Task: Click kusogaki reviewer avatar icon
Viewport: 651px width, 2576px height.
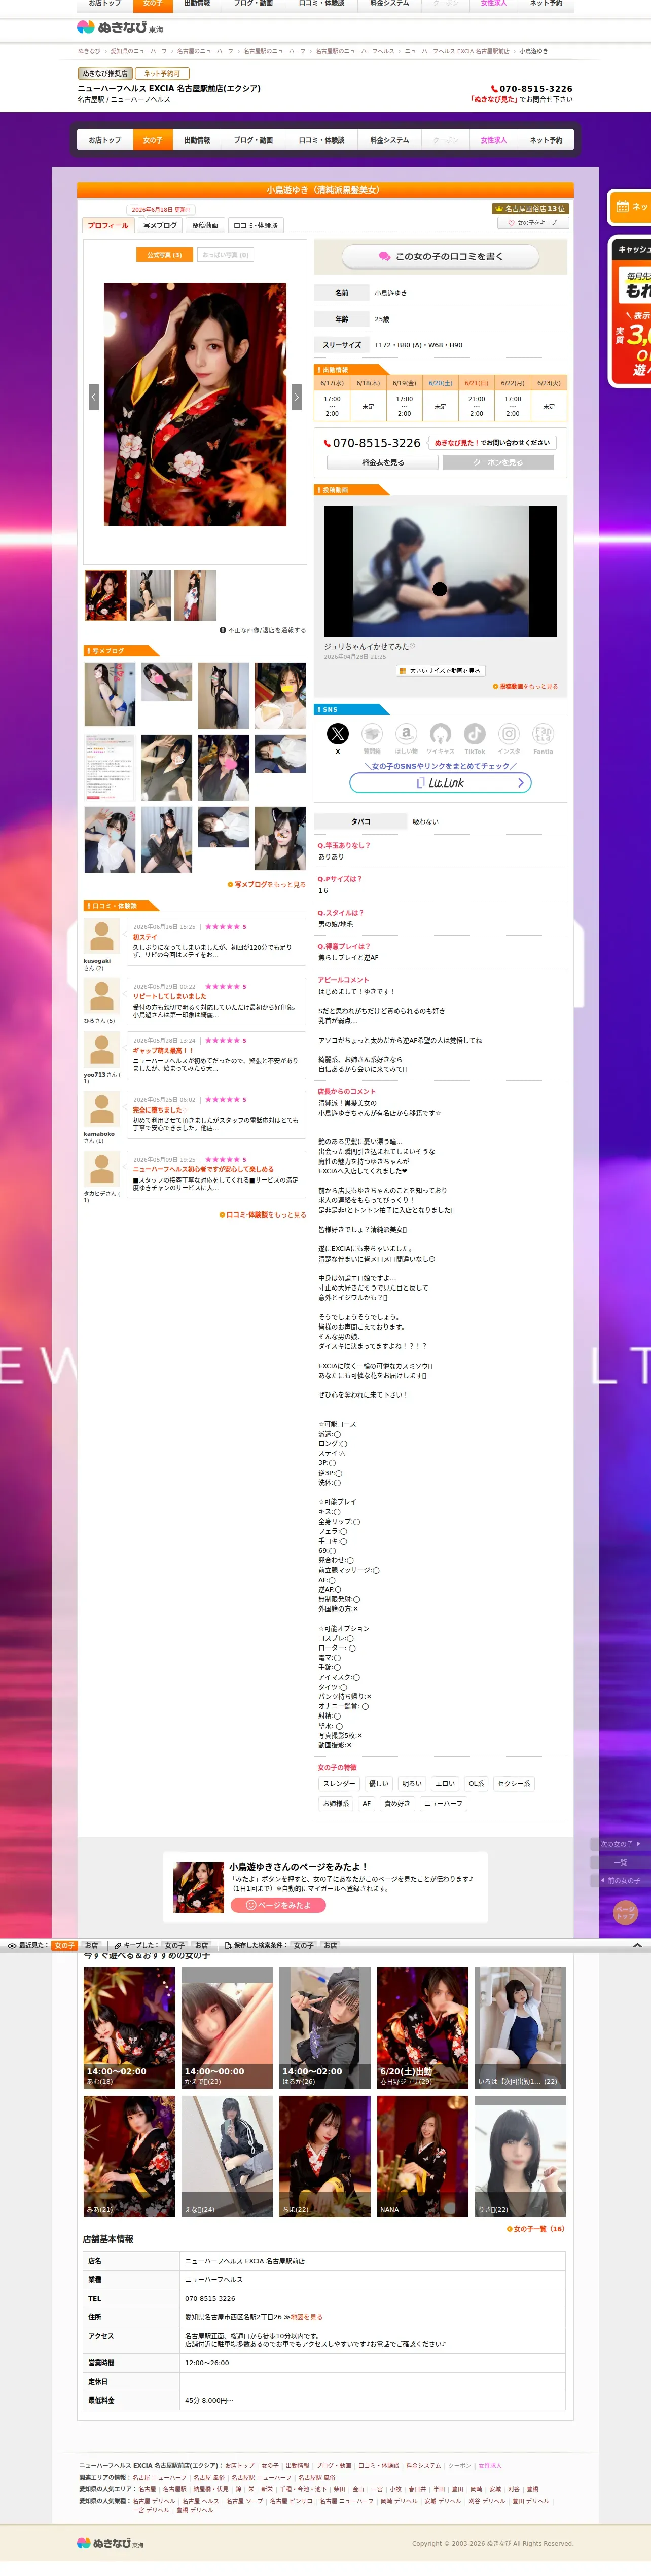Action: 101,937
